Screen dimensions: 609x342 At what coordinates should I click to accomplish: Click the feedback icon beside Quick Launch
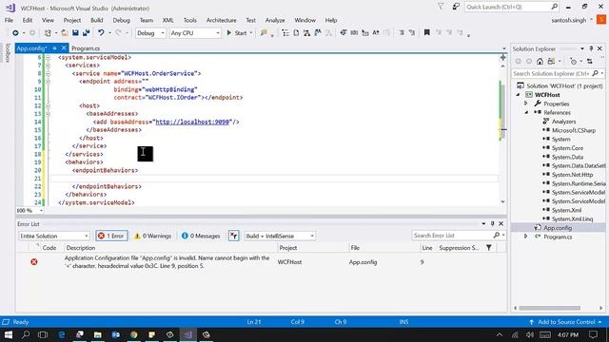pos(456,7)
